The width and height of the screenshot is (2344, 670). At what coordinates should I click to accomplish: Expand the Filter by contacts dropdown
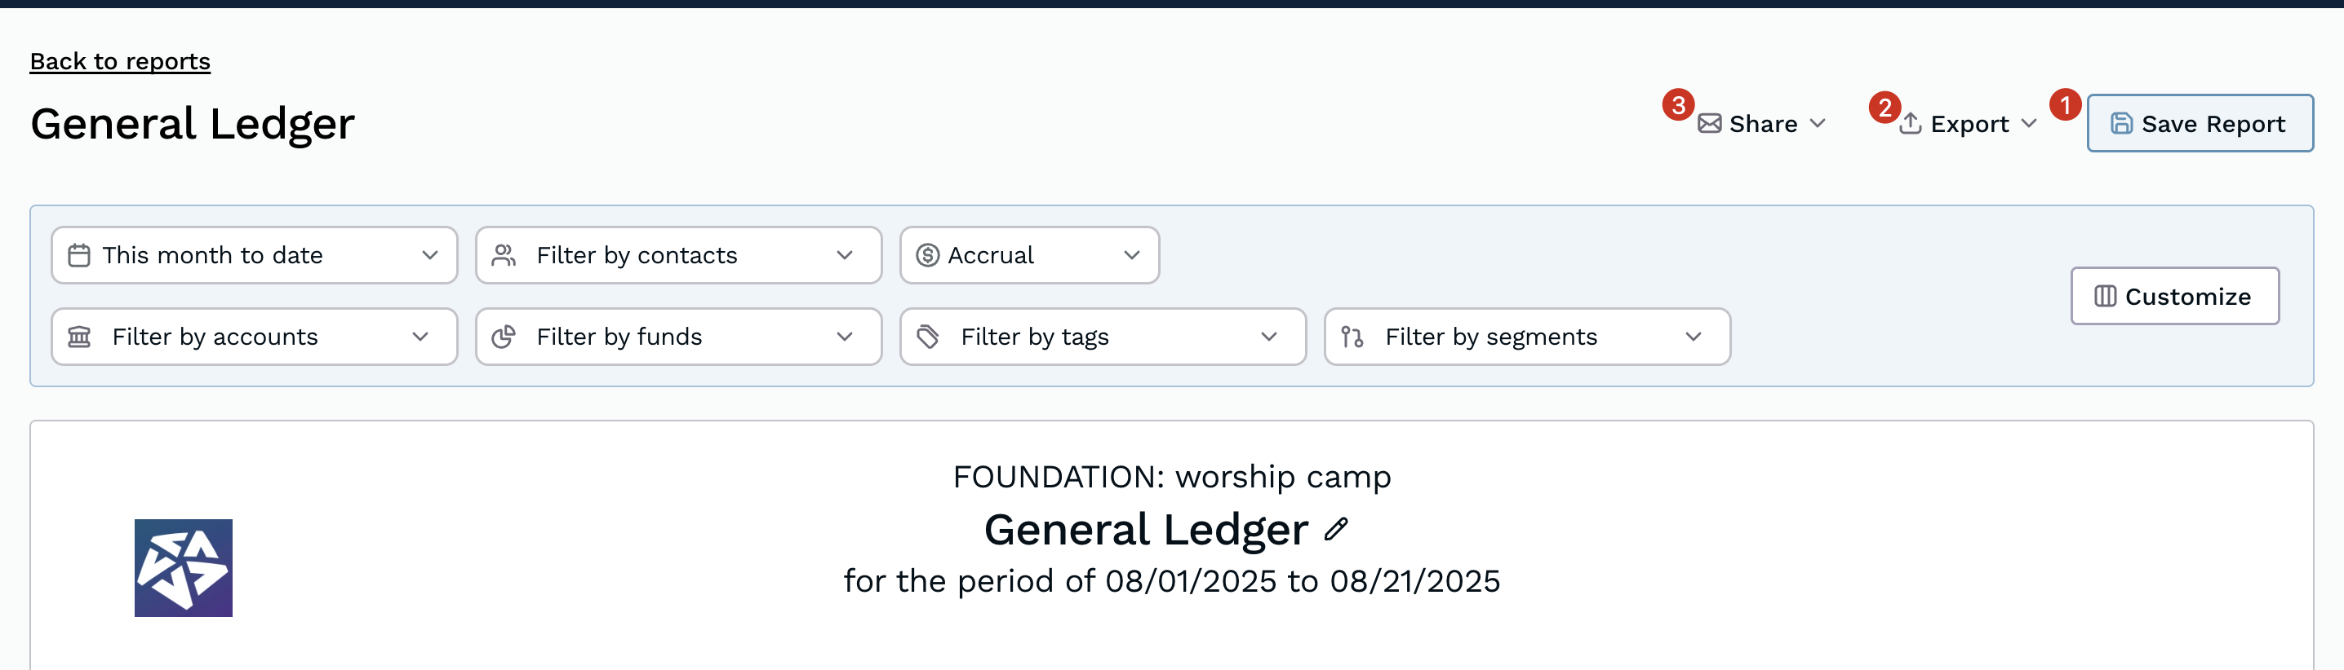click(x=678, y=255)
